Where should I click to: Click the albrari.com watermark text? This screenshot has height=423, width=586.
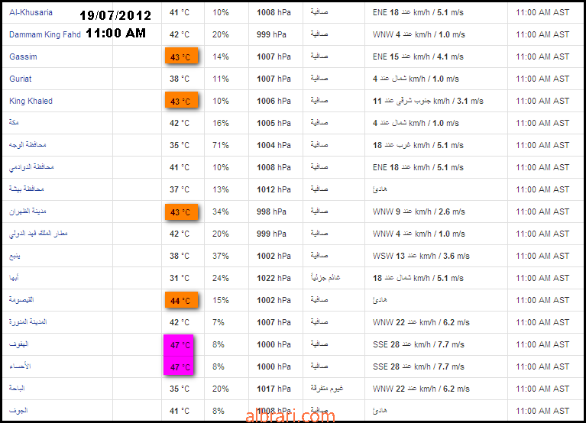pos(290,416)
